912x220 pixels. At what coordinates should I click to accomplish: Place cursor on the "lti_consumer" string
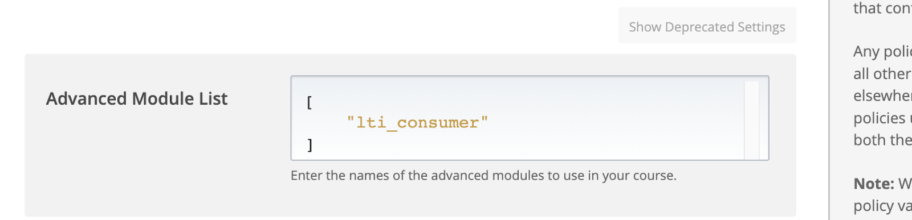pyautogui.click(x=418, y=123)
